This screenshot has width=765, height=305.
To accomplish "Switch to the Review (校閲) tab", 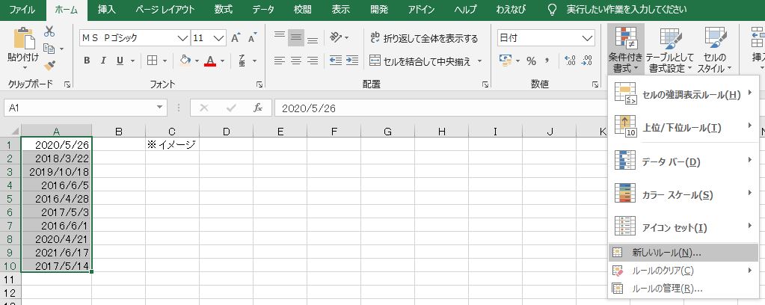I will (303, 10).
